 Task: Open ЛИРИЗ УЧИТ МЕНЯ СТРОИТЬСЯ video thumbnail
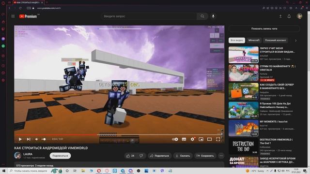pyautogui.click(x=244, y=55)
